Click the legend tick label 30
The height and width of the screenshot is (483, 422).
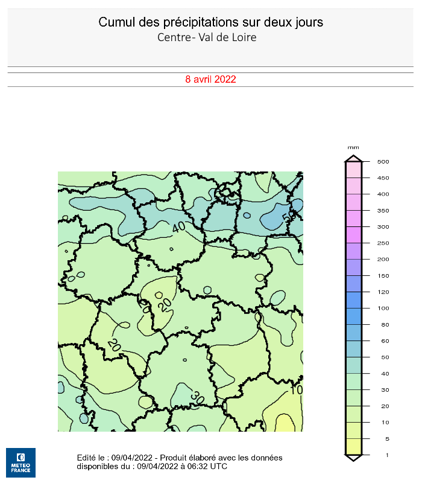click(385, 390)
